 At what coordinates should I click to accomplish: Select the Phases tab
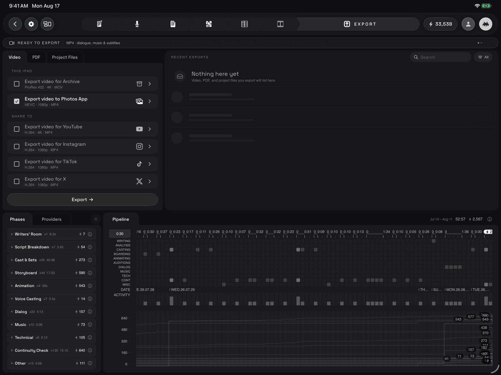tap(18, 219)
